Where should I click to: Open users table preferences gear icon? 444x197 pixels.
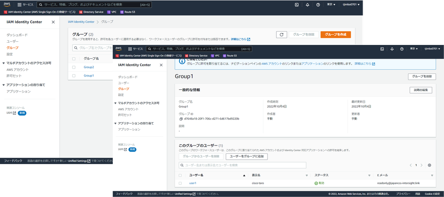click(x=430, y=165)
